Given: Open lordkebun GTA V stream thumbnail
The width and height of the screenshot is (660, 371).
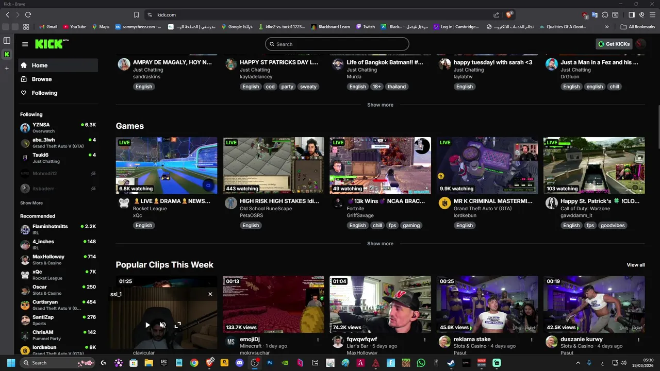Looking at the screenshot, I should 487,165.
